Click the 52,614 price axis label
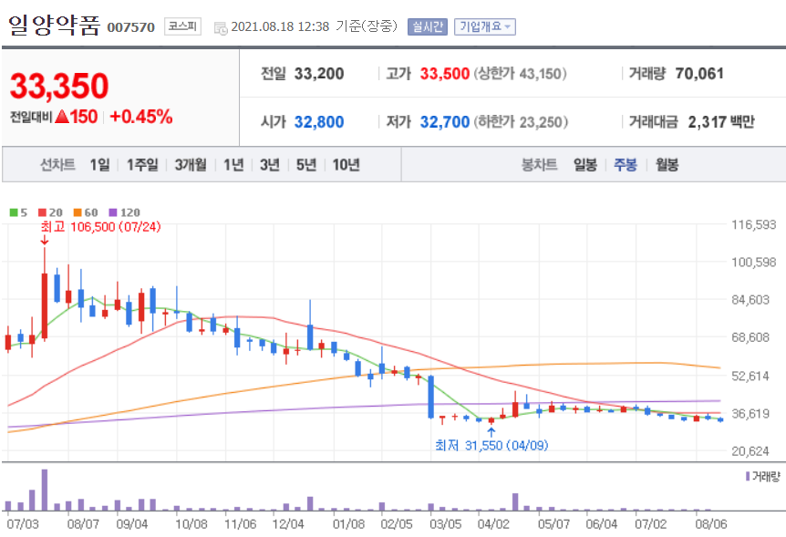The height and width of the screenshot is (537, 786). point(750,376)
